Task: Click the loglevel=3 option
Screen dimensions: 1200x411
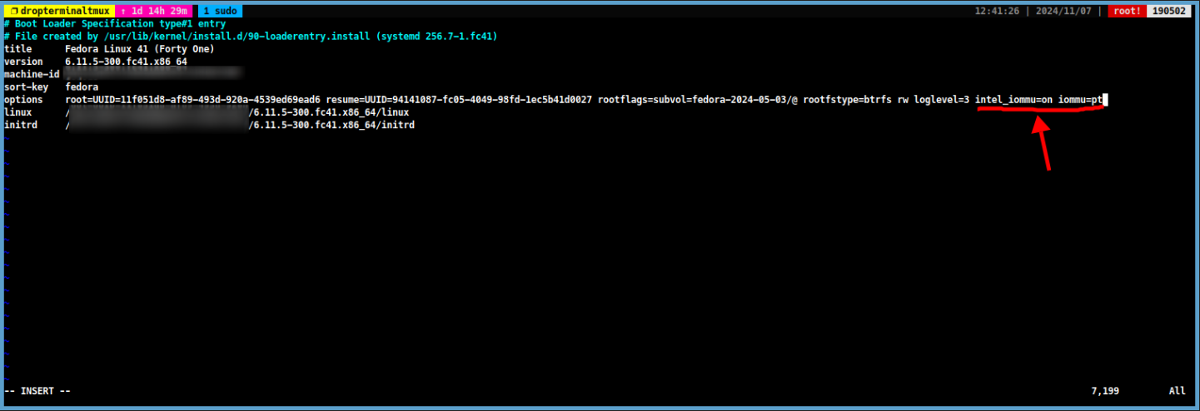Action: [941, 100]
